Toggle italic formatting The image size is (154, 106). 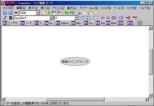tap(5, 18)
